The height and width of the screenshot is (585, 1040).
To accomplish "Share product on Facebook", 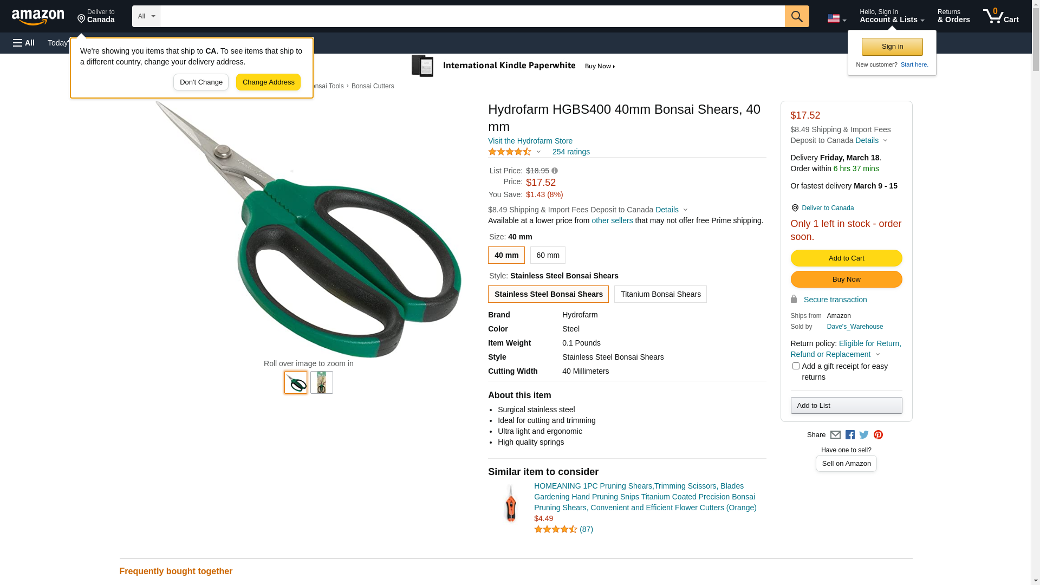I will point(850,435).
